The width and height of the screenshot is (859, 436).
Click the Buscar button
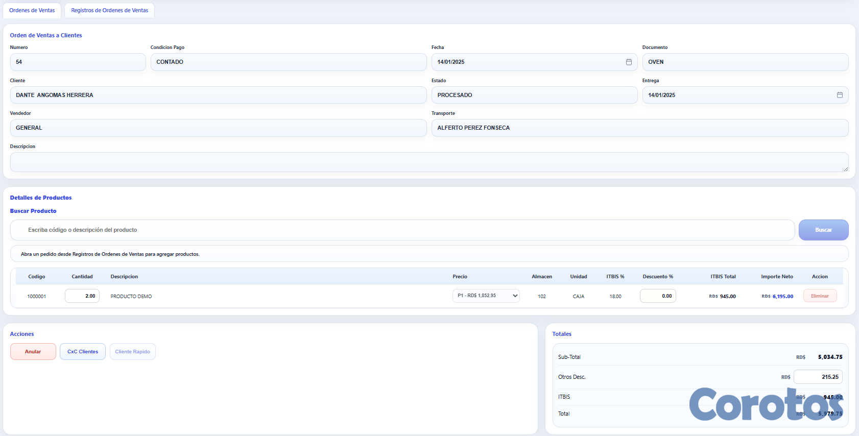pos(823,230)
